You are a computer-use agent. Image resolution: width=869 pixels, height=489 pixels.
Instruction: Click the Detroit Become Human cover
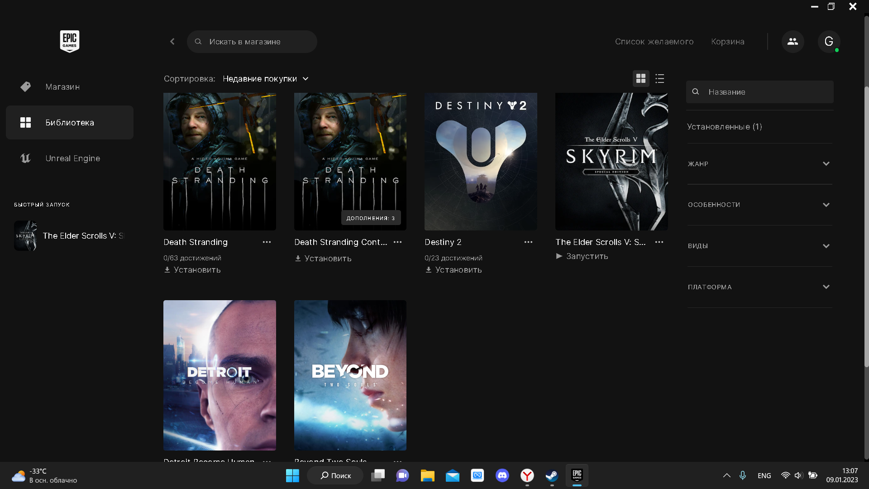(220, 375)
